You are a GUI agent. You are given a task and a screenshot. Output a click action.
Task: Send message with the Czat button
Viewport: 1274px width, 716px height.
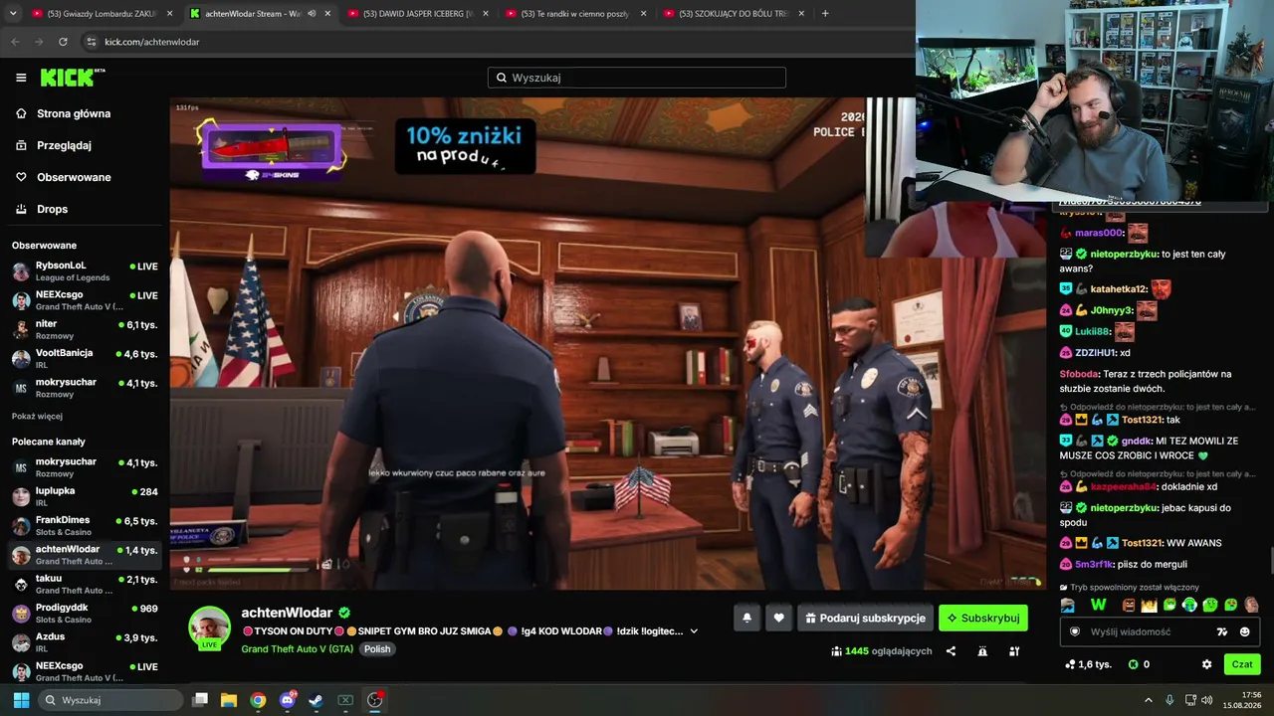1242,664
